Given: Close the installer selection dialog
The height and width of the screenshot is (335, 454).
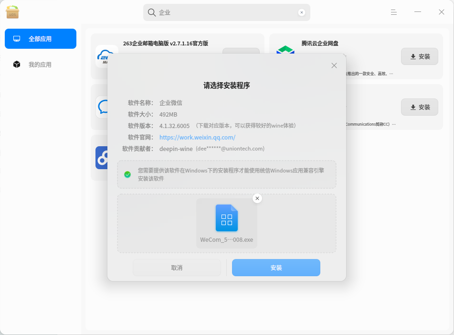Looking at the screenshot, I should coord(334,65).
